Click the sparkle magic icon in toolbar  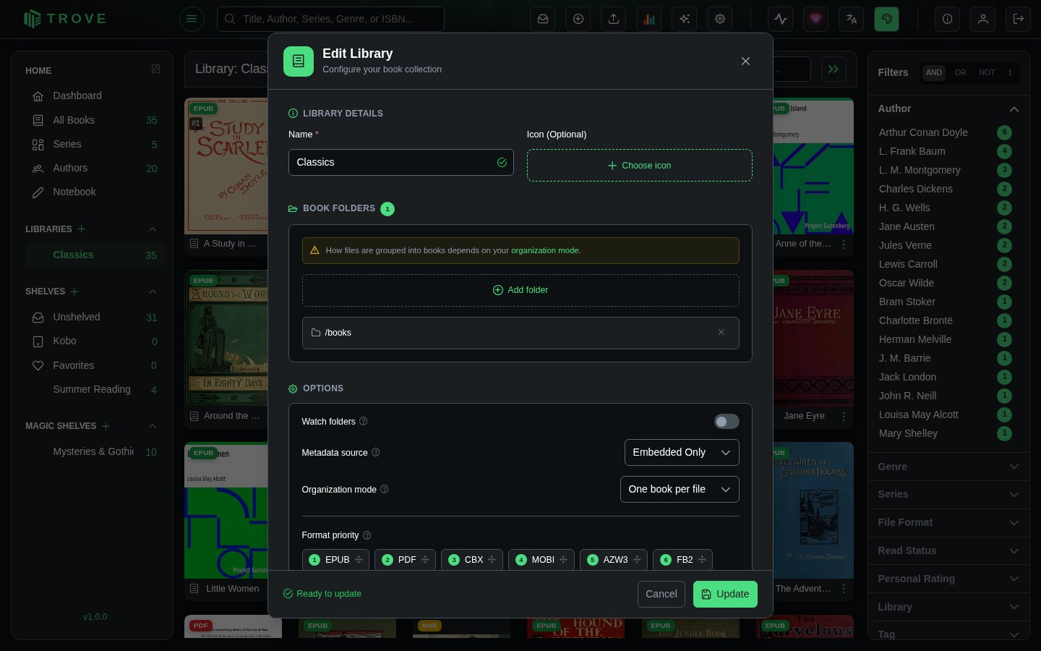click(685, 19)
